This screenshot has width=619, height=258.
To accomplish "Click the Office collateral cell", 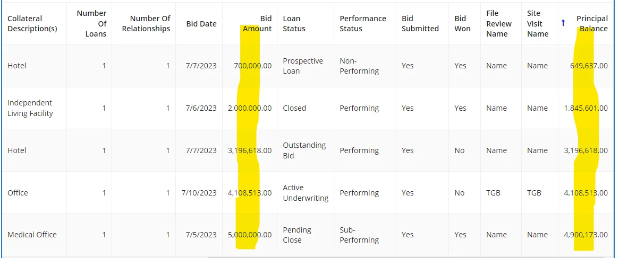I will pyautogui.click(x=18, y=193).
